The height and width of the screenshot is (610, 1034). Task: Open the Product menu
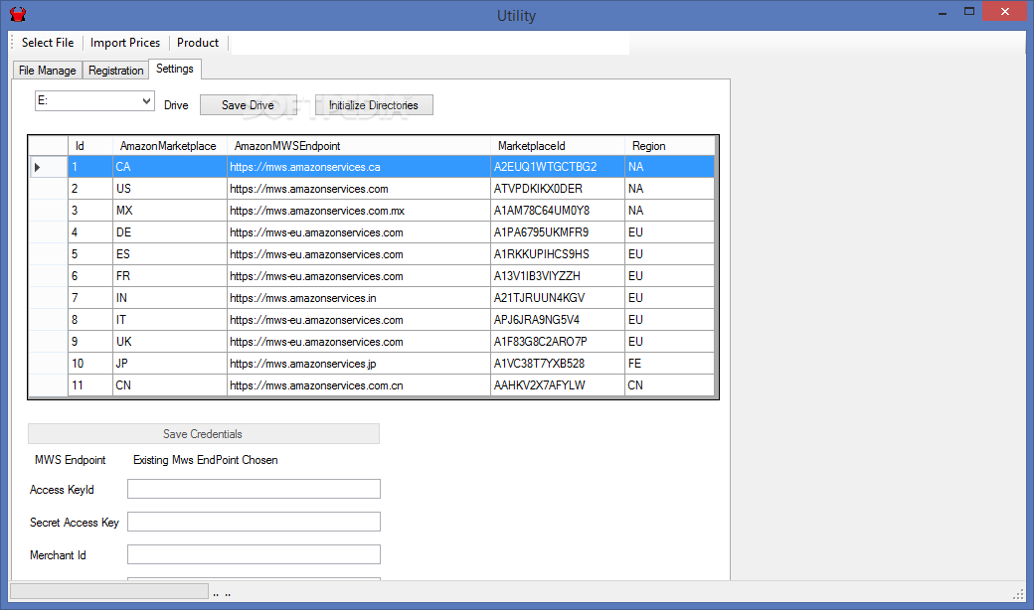(198, 43)
